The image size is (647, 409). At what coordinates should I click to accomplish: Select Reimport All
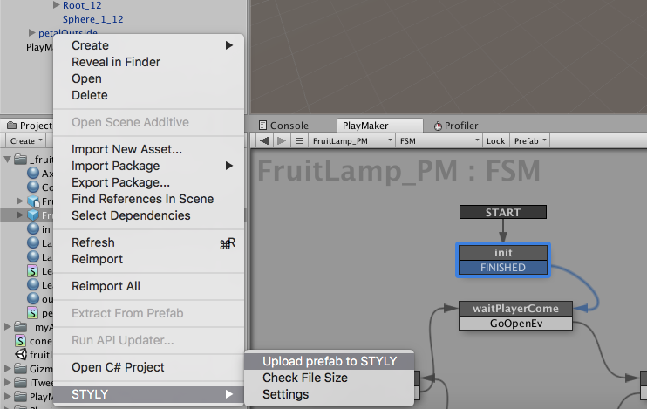tap(148, 286)
